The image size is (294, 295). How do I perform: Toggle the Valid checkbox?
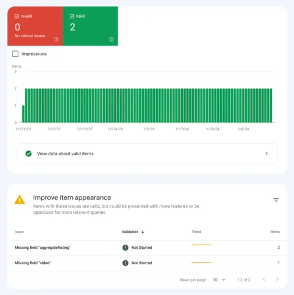[72, 17]
